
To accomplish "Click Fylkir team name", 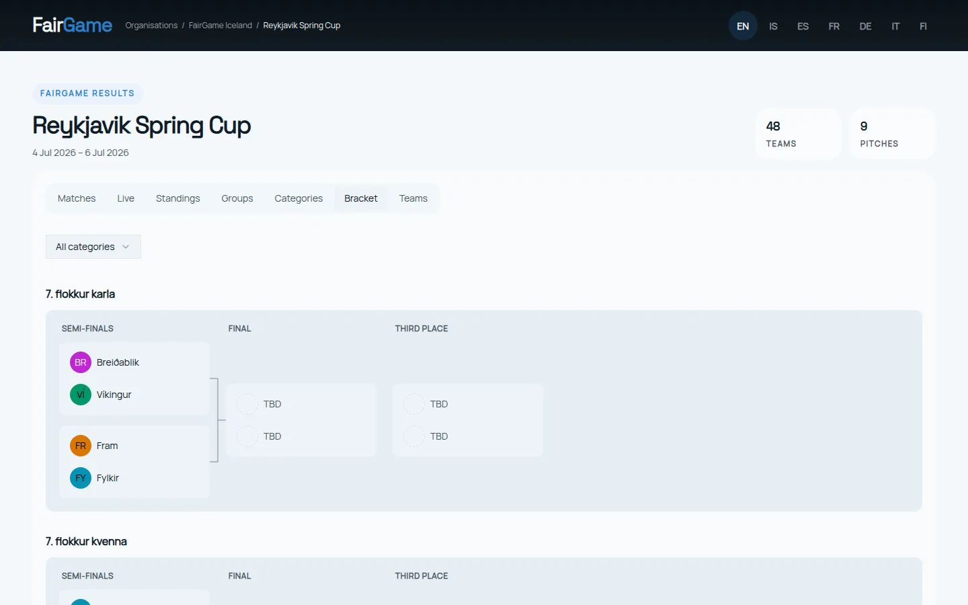I will [x=108, y=478].
